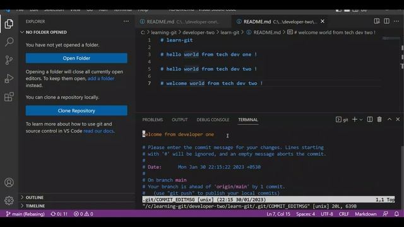
Task: Change indentation via Spaces: 4
Action: point(306,214)
